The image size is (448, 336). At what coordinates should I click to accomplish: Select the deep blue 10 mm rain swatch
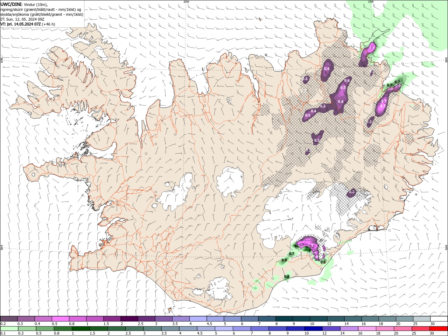313,329
